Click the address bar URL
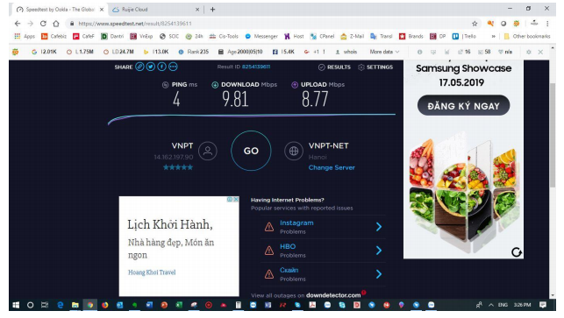The image size is (564, 318). tap(135, 24)
